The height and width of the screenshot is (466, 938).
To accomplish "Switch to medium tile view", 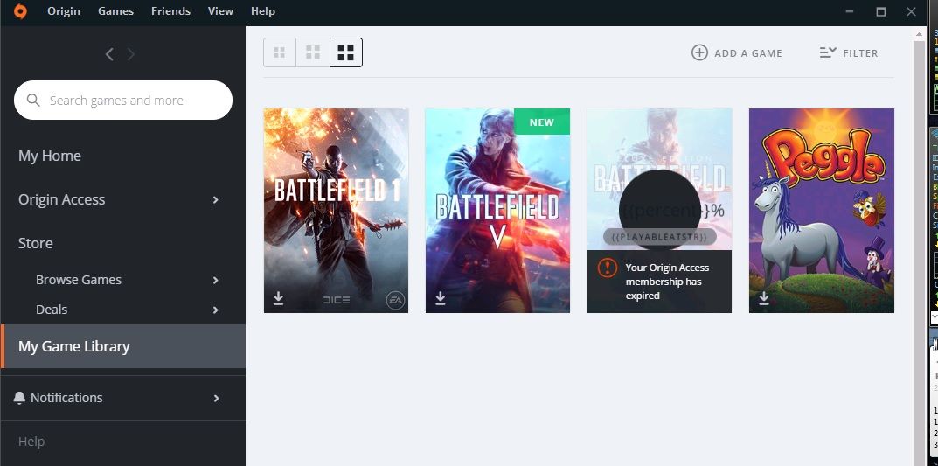I will [x=313, y=52].
